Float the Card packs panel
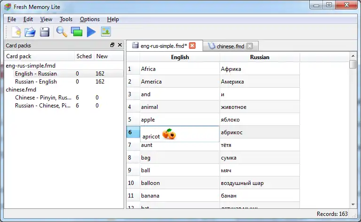 pyautogui.click(x=112, y=45)
